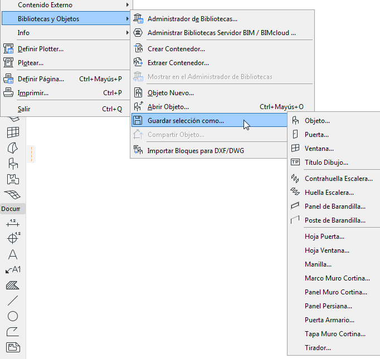Screen dimensions: 380x359
Task: Click the Administrador de Bibliotecas icon
Action: (138, 18)
